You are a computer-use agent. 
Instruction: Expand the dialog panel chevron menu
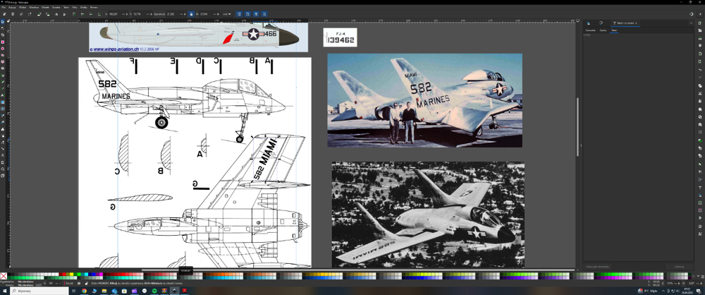691,23
